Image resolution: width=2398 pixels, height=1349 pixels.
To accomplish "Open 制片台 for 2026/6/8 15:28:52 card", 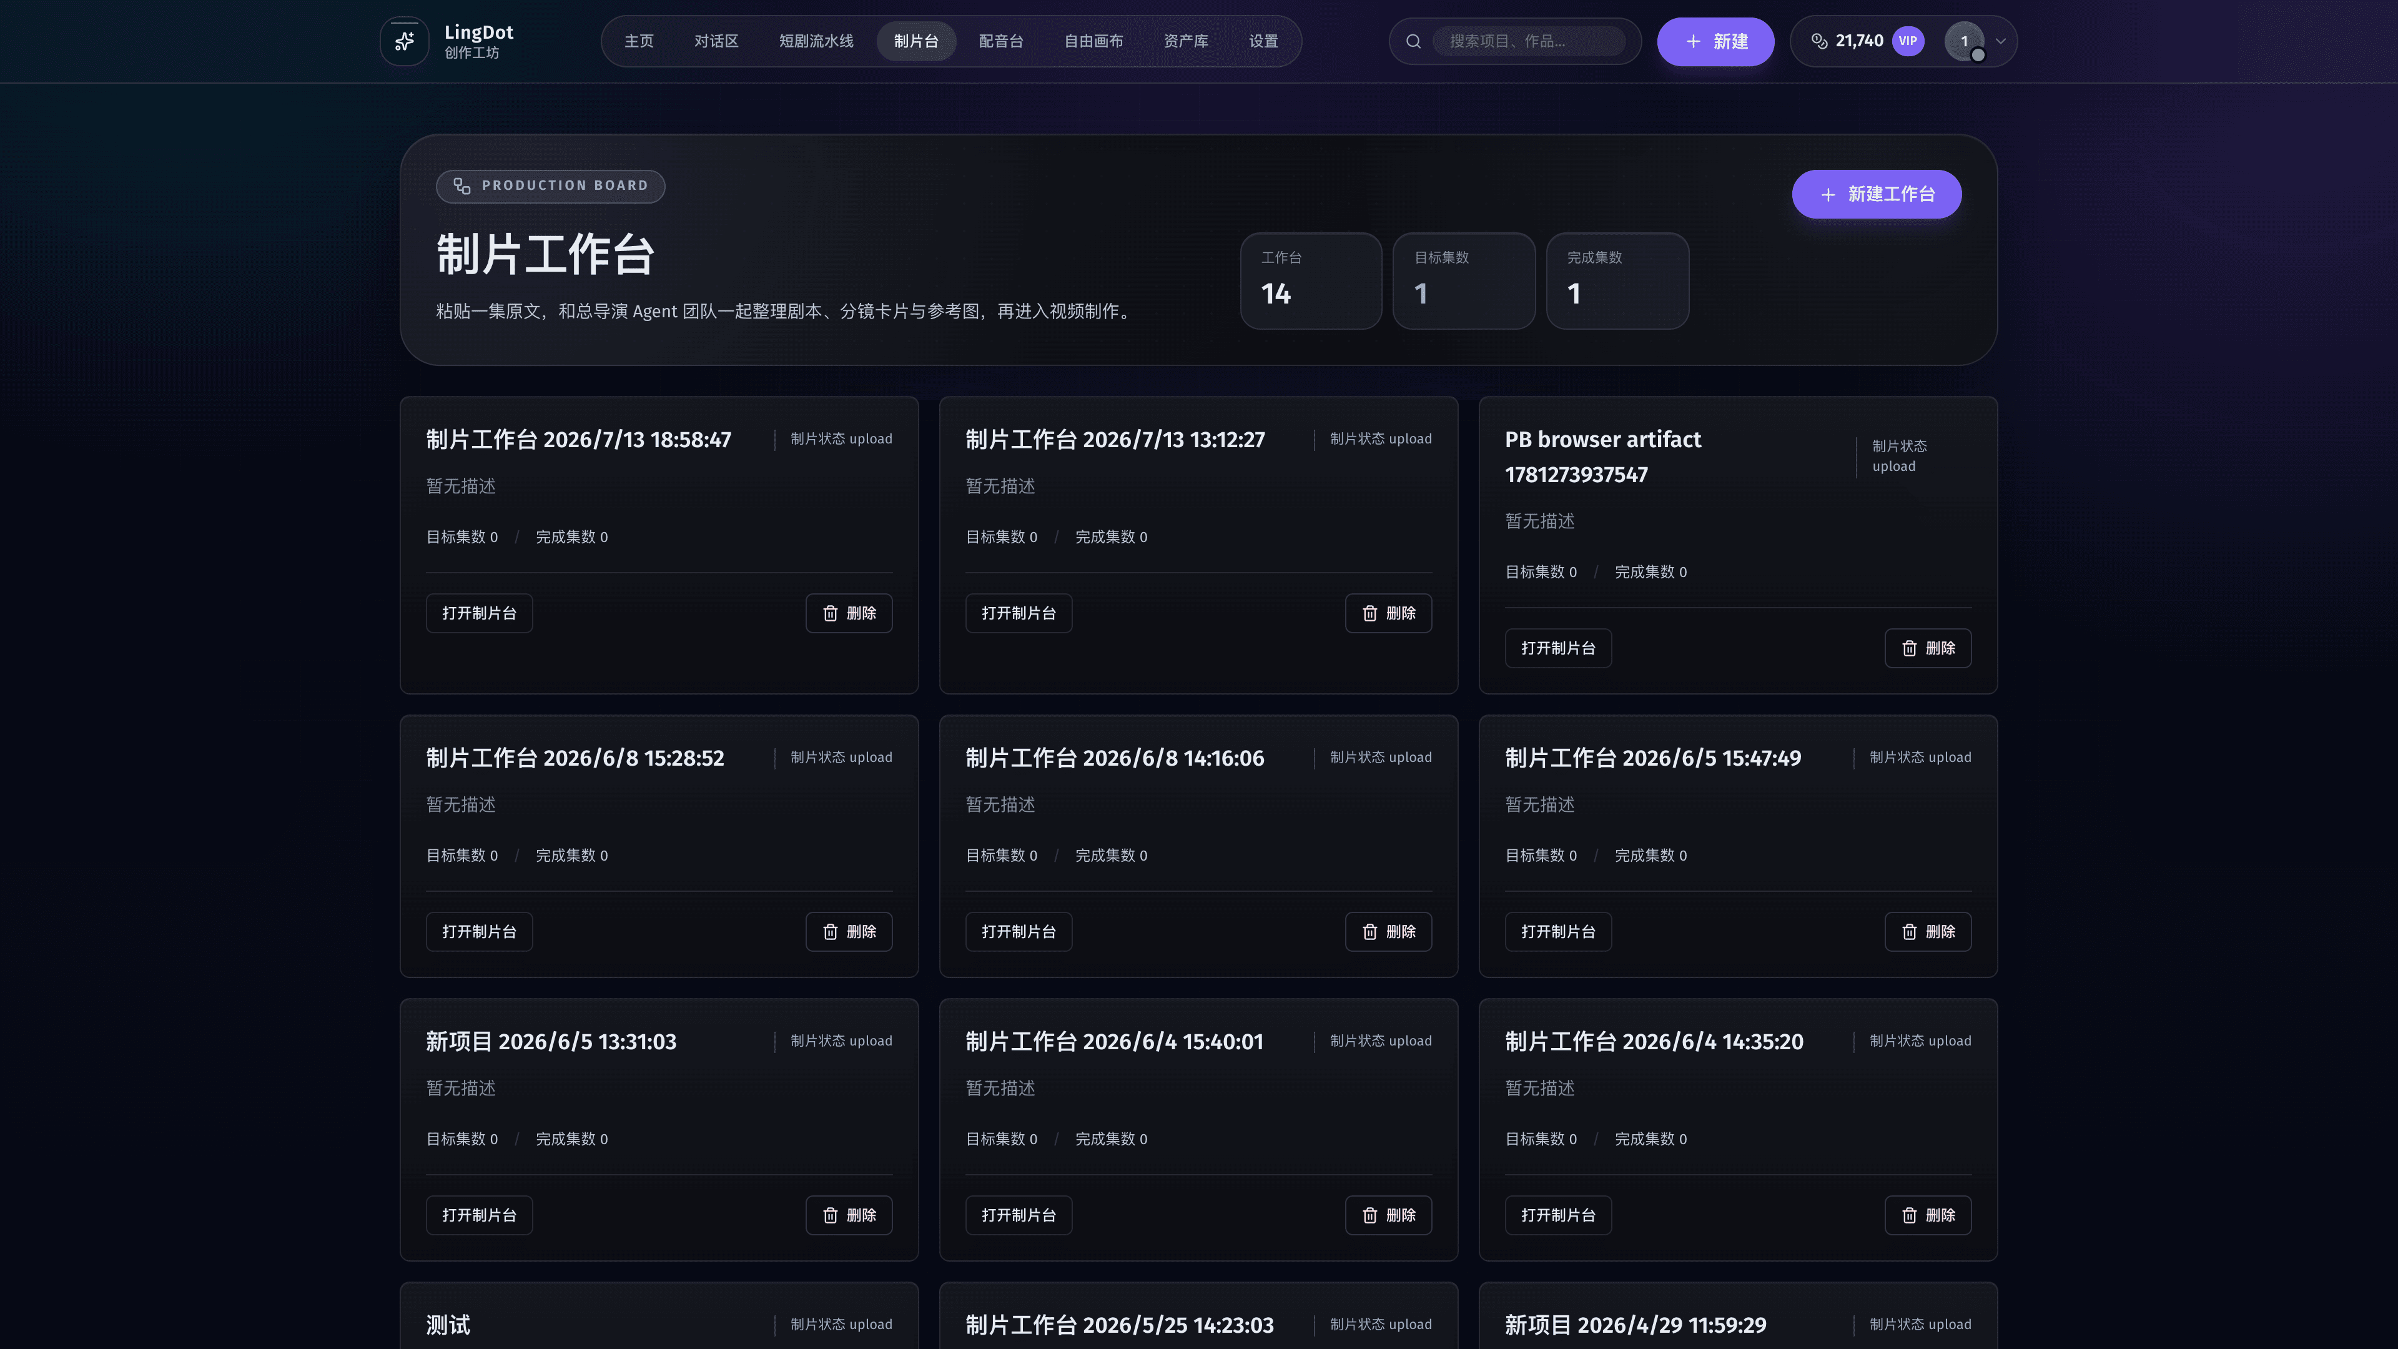I will click(478, 932).
